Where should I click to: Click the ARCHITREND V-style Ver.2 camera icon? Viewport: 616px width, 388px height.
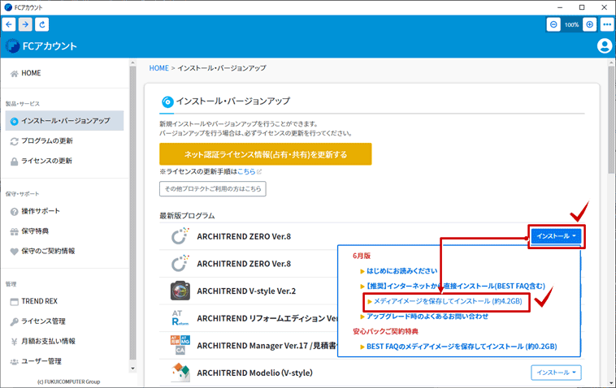[180, 291]
